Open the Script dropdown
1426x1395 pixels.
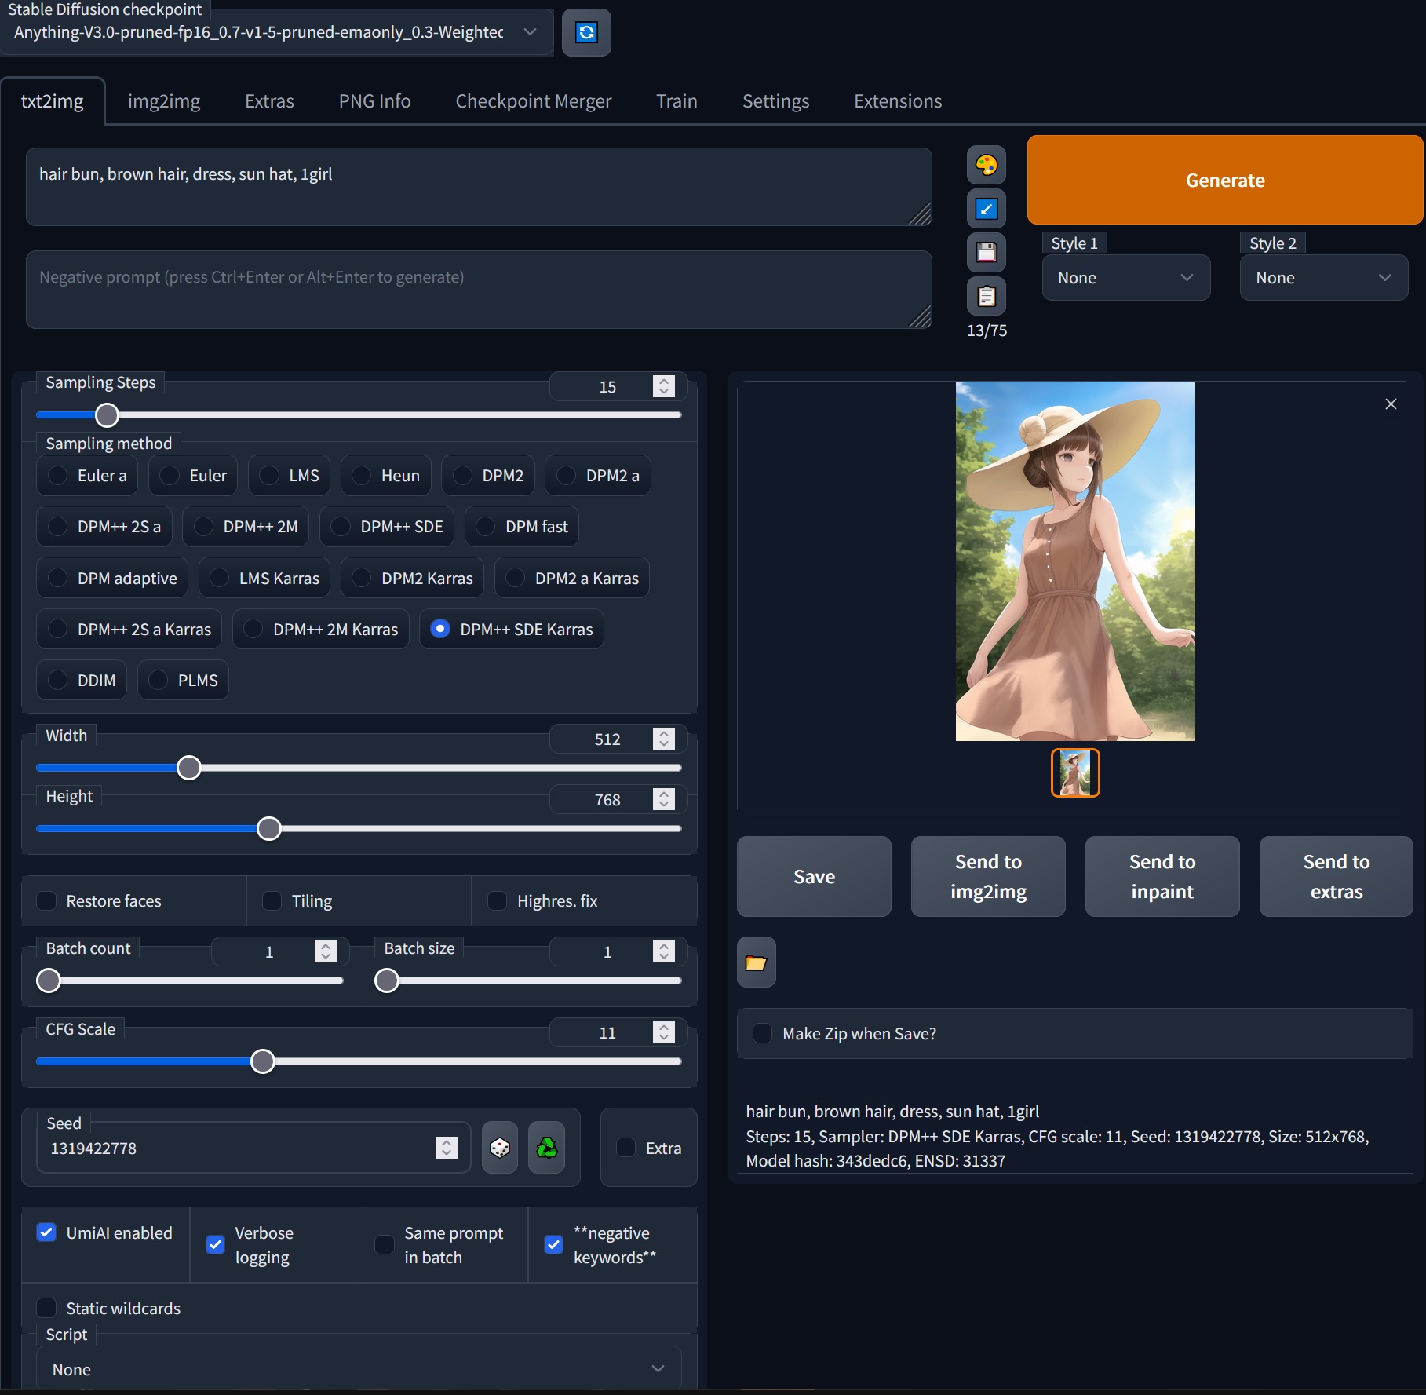click(359, 1369)
